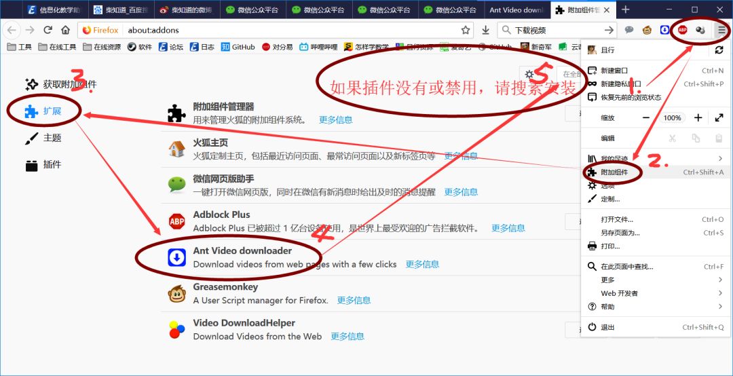Select 恢复先前的浏览状态 menu item
The width and height of the screenshot is (733, 376).
click(656, 97)
